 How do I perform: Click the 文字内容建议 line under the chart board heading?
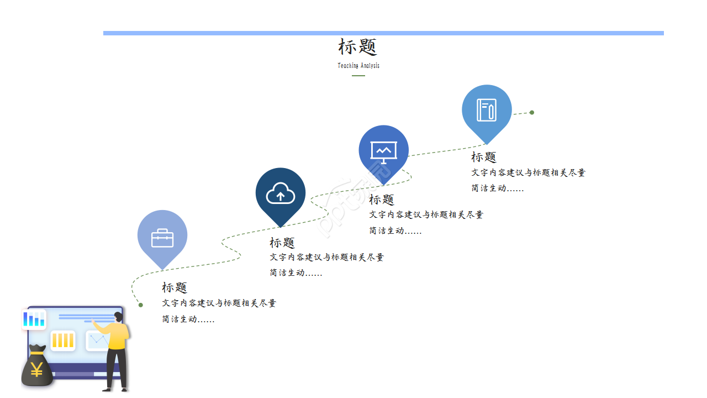[x=426, y=215]
